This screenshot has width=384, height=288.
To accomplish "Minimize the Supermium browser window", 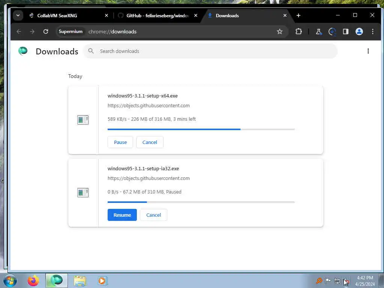I will (x=338, y=15).
